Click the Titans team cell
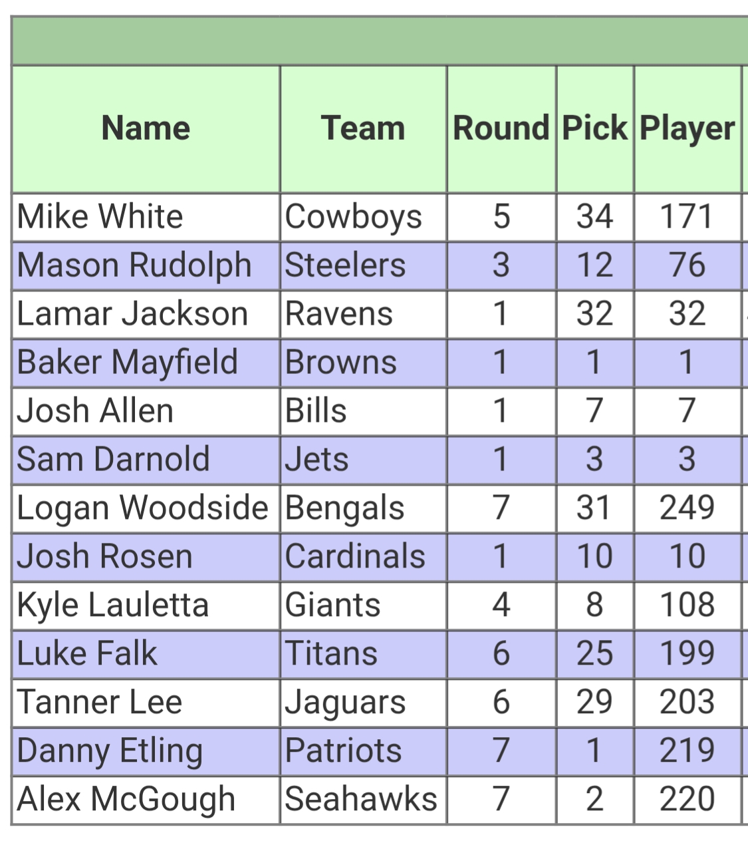Viewport: 748px width, 843px height. 331,654
